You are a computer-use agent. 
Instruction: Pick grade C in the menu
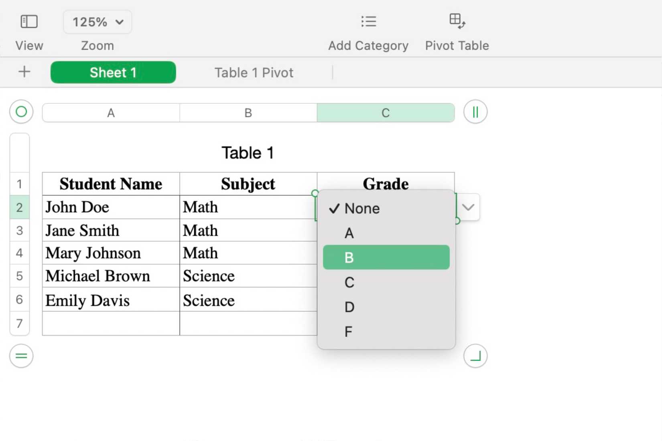[x=349, y=283]
